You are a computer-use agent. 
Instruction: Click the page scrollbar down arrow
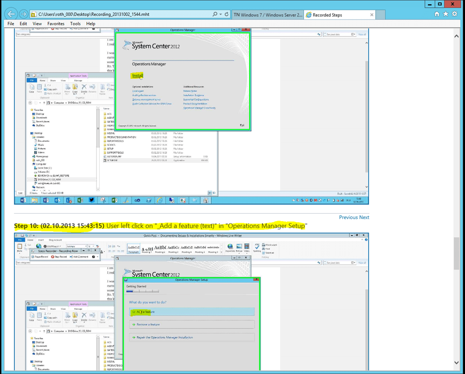[456, 362]
